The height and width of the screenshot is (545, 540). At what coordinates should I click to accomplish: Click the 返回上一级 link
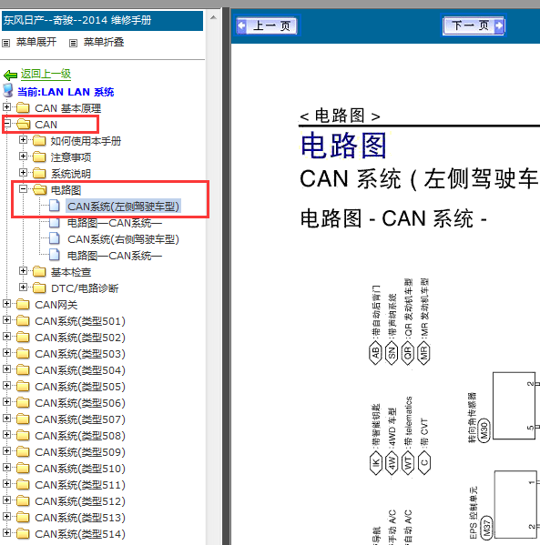click(x=46, y=74)
